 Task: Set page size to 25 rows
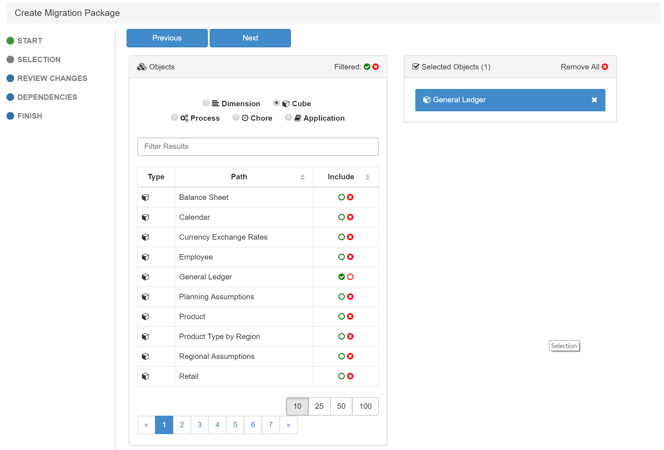[319, 406]
